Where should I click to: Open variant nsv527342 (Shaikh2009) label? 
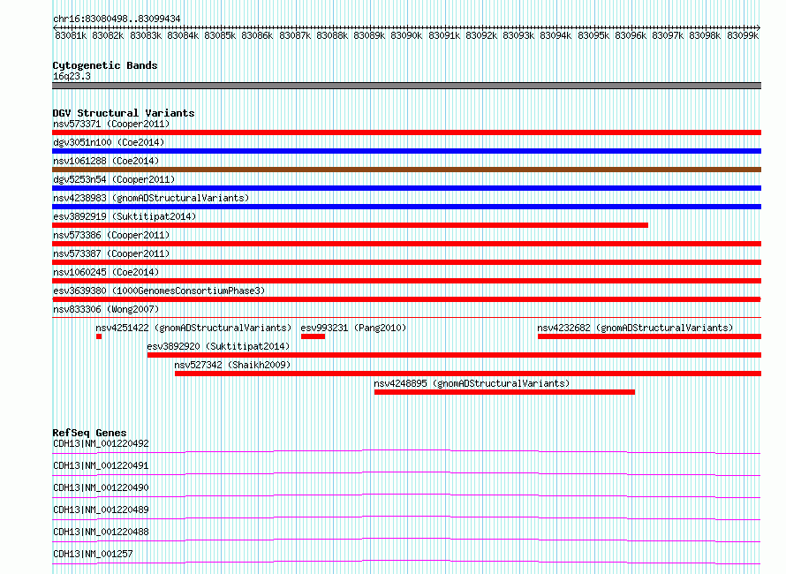click(232, 365)
